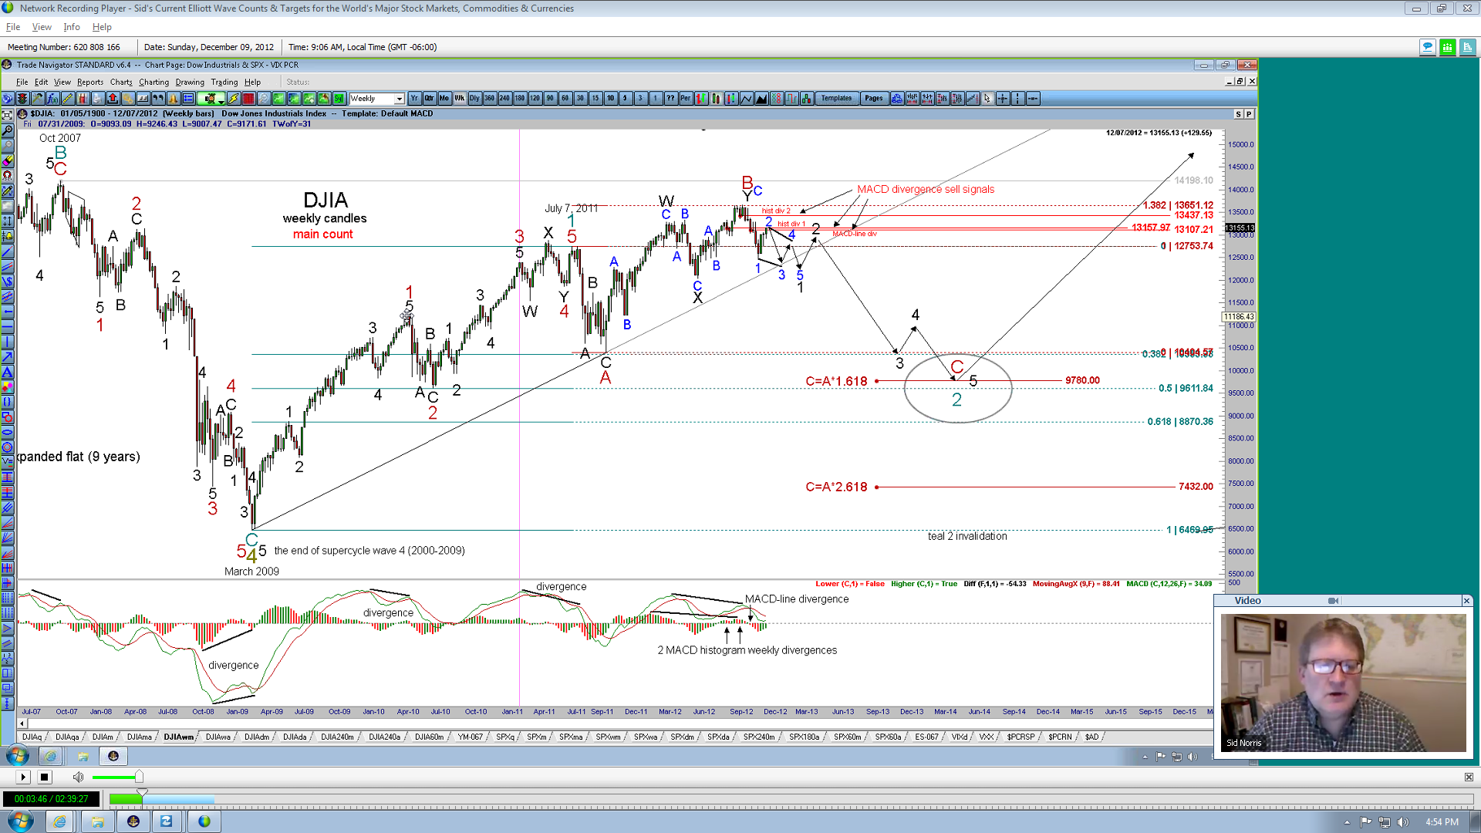Click the bell alert icon
This screenshot has width=1481, height=833.
pos(173,99)
